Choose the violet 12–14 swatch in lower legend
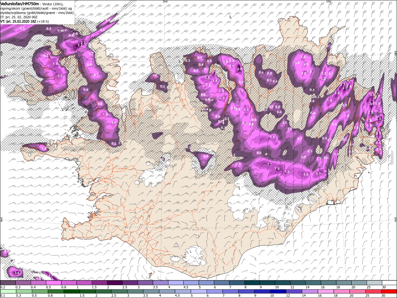 293,291
